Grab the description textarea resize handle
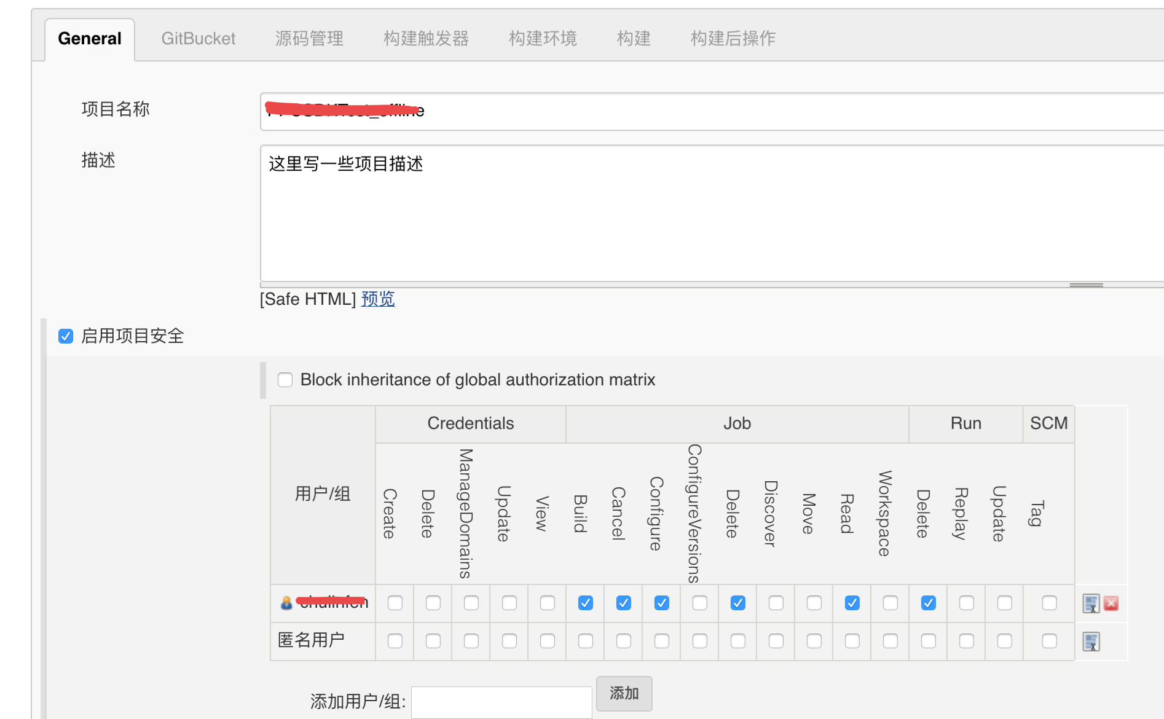 [1086, 285]
